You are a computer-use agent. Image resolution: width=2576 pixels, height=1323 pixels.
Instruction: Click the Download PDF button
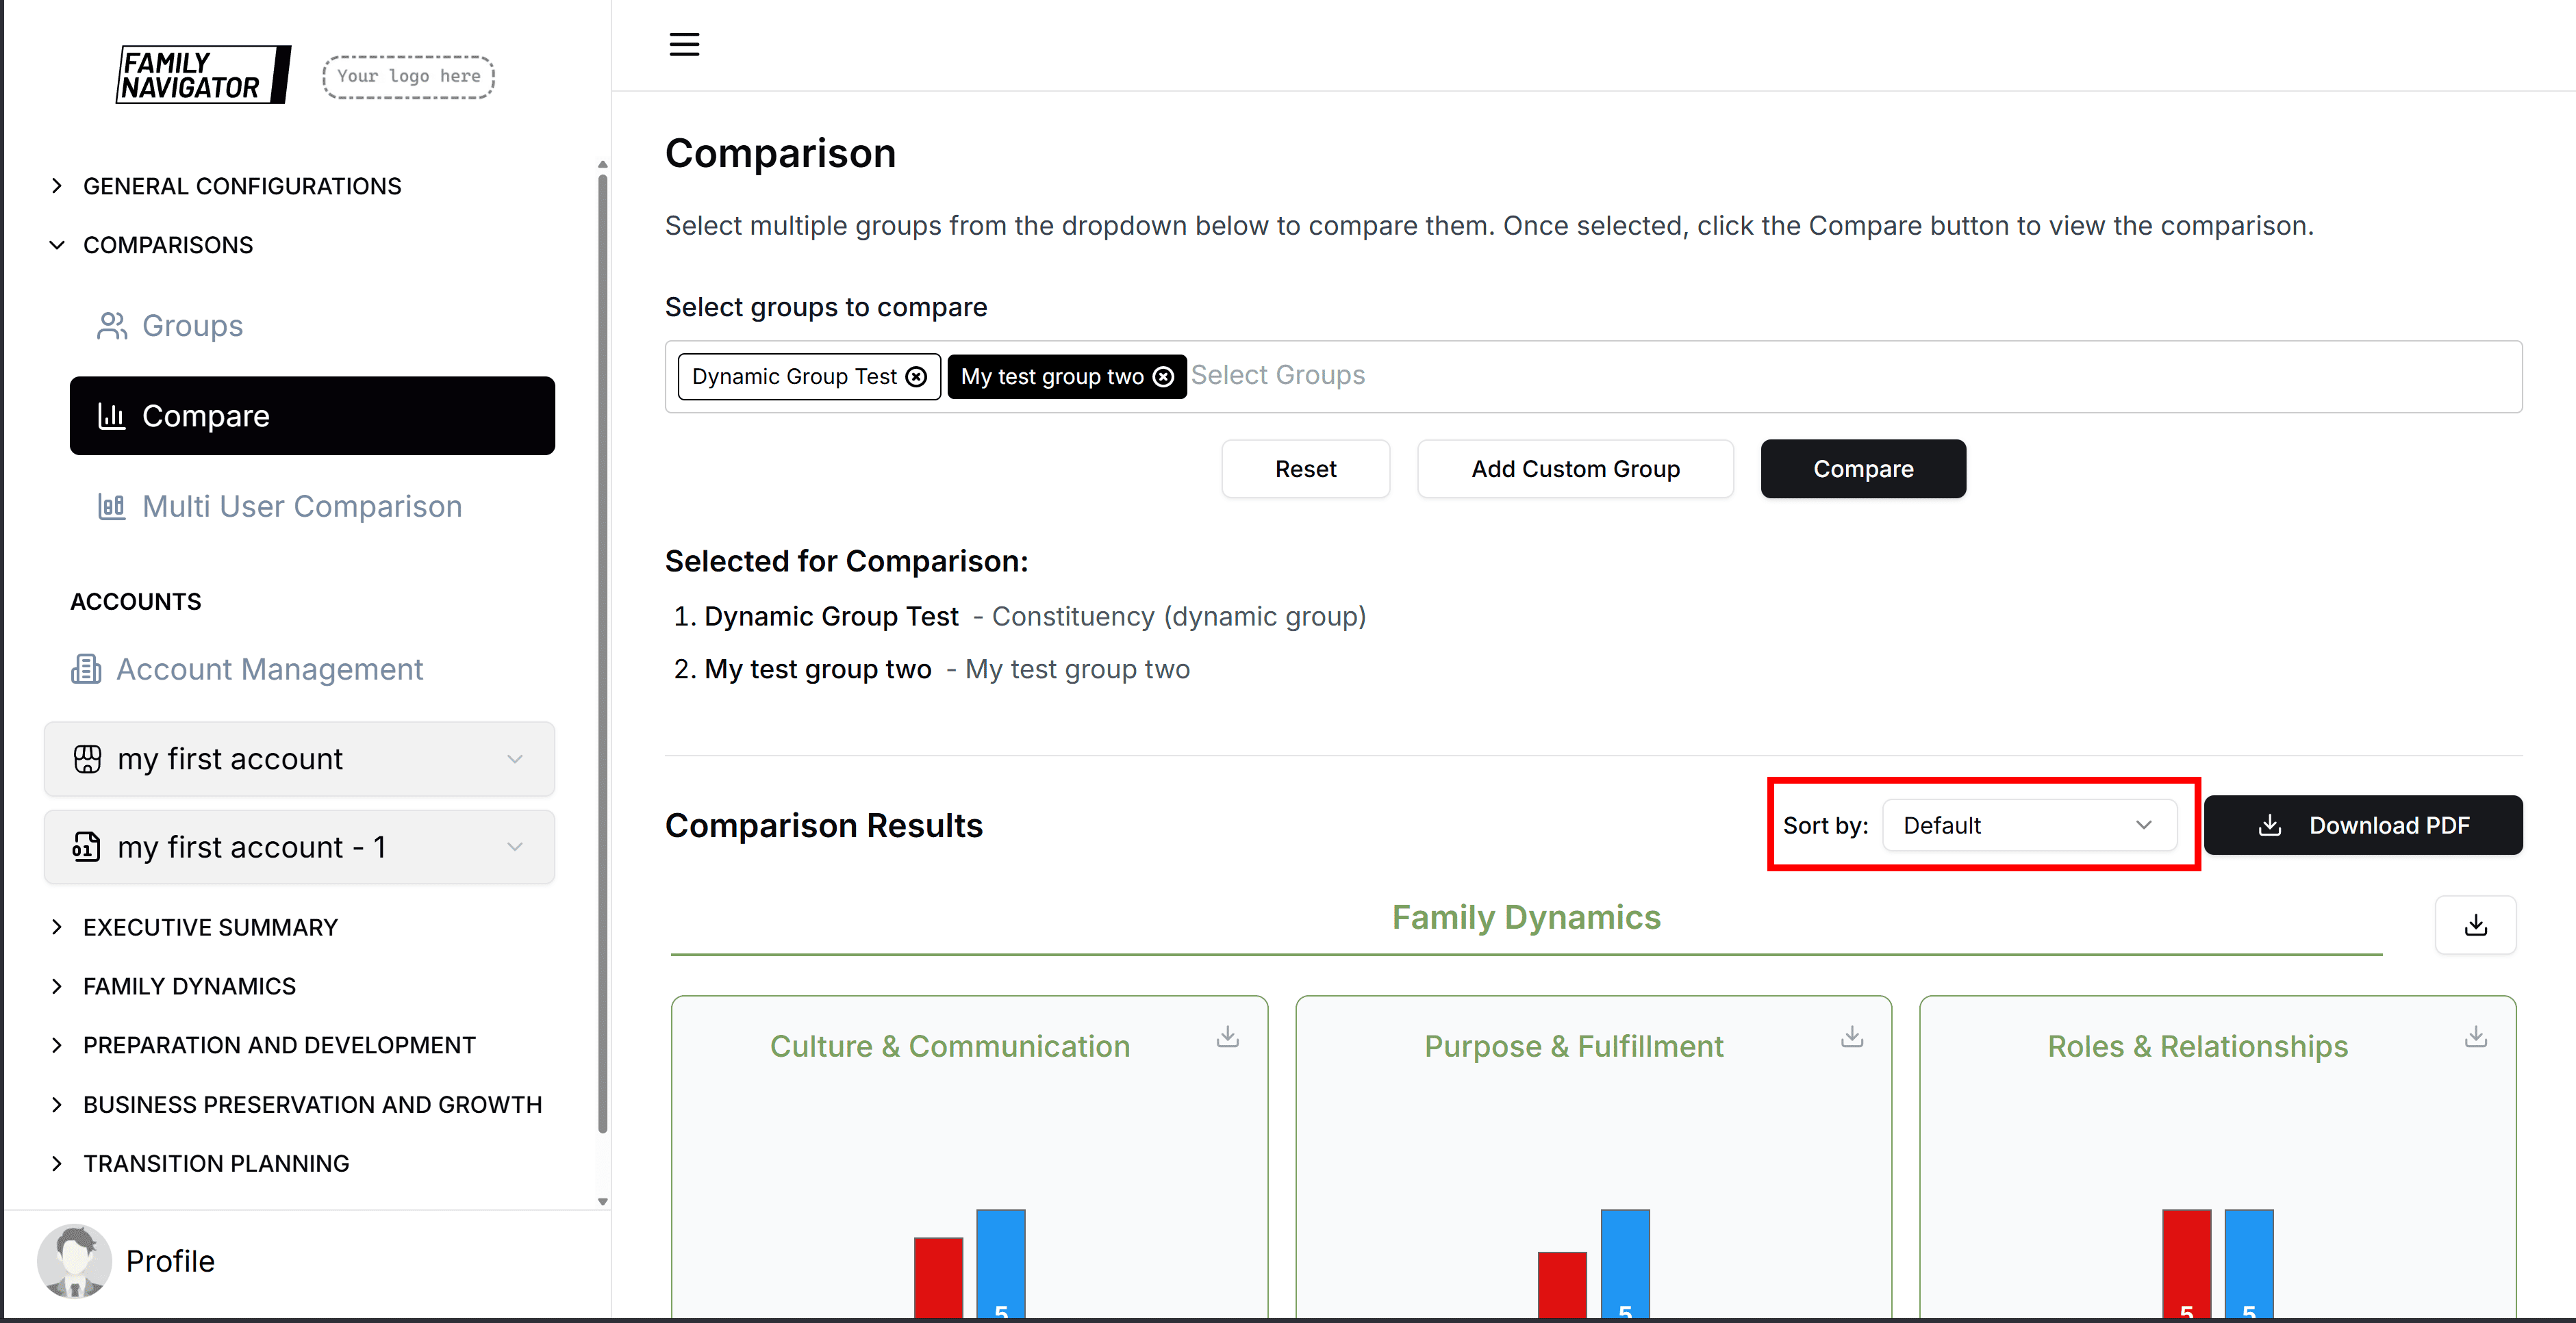[2362, 825]
